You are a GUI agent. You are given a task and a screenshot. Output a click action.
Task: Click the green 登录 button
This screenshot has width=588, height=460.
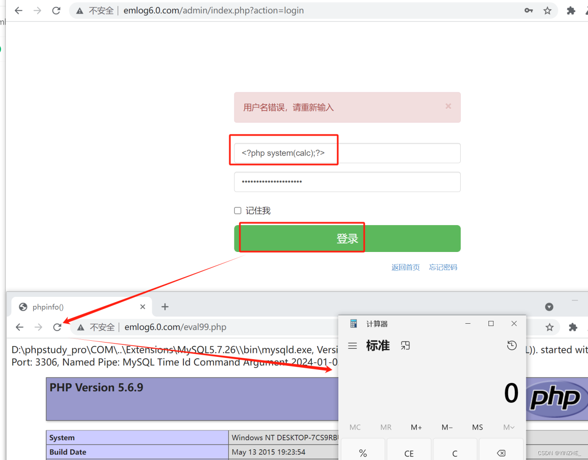pos(347,239)
